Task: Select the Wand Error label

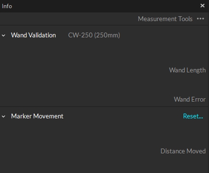Action: (x=190, y=99)
